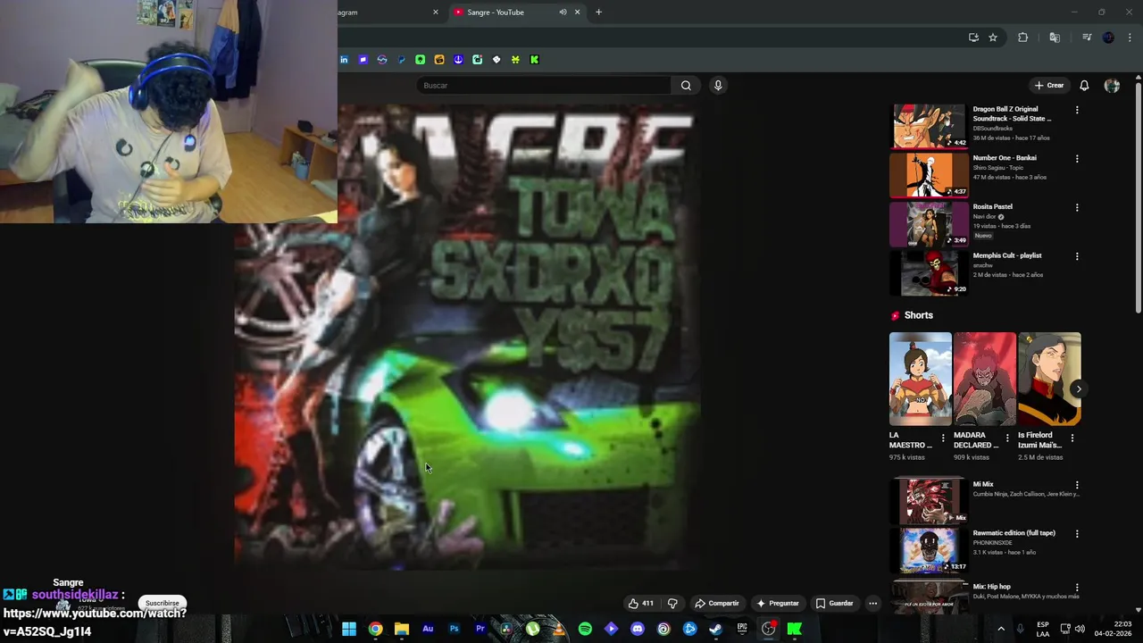Open a new Chrome tab
1143x643 pixels.
point(598,13)
